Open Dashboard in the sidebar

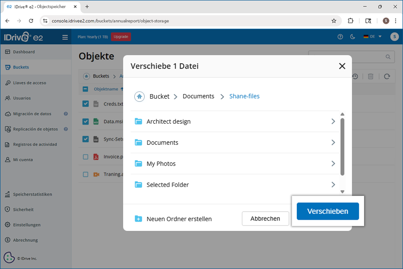tap(24, 52)
